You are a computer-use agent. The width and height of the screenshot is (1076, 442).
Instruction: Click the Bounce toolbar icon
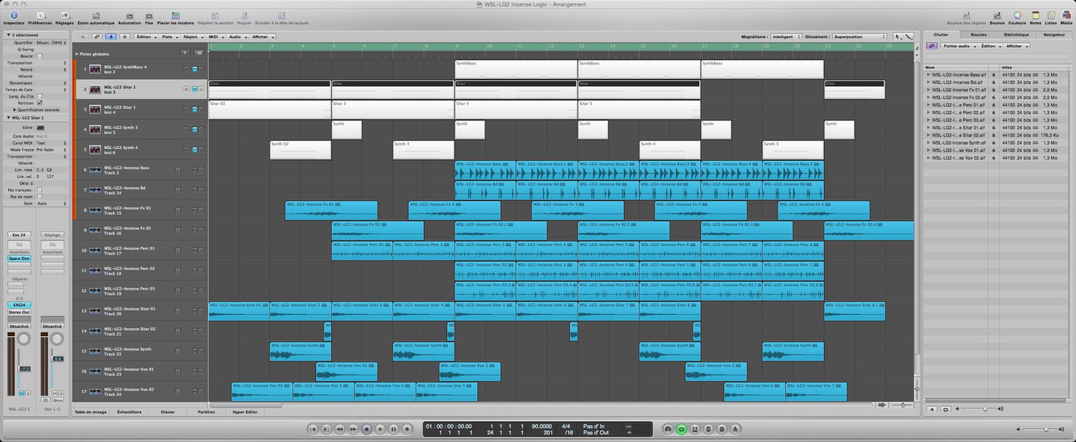[x=997, y=16]
